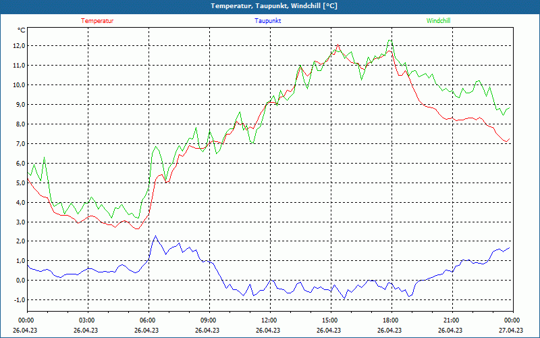
Task: Click the 15:00 time axis label
Action: tap(329, 320)
